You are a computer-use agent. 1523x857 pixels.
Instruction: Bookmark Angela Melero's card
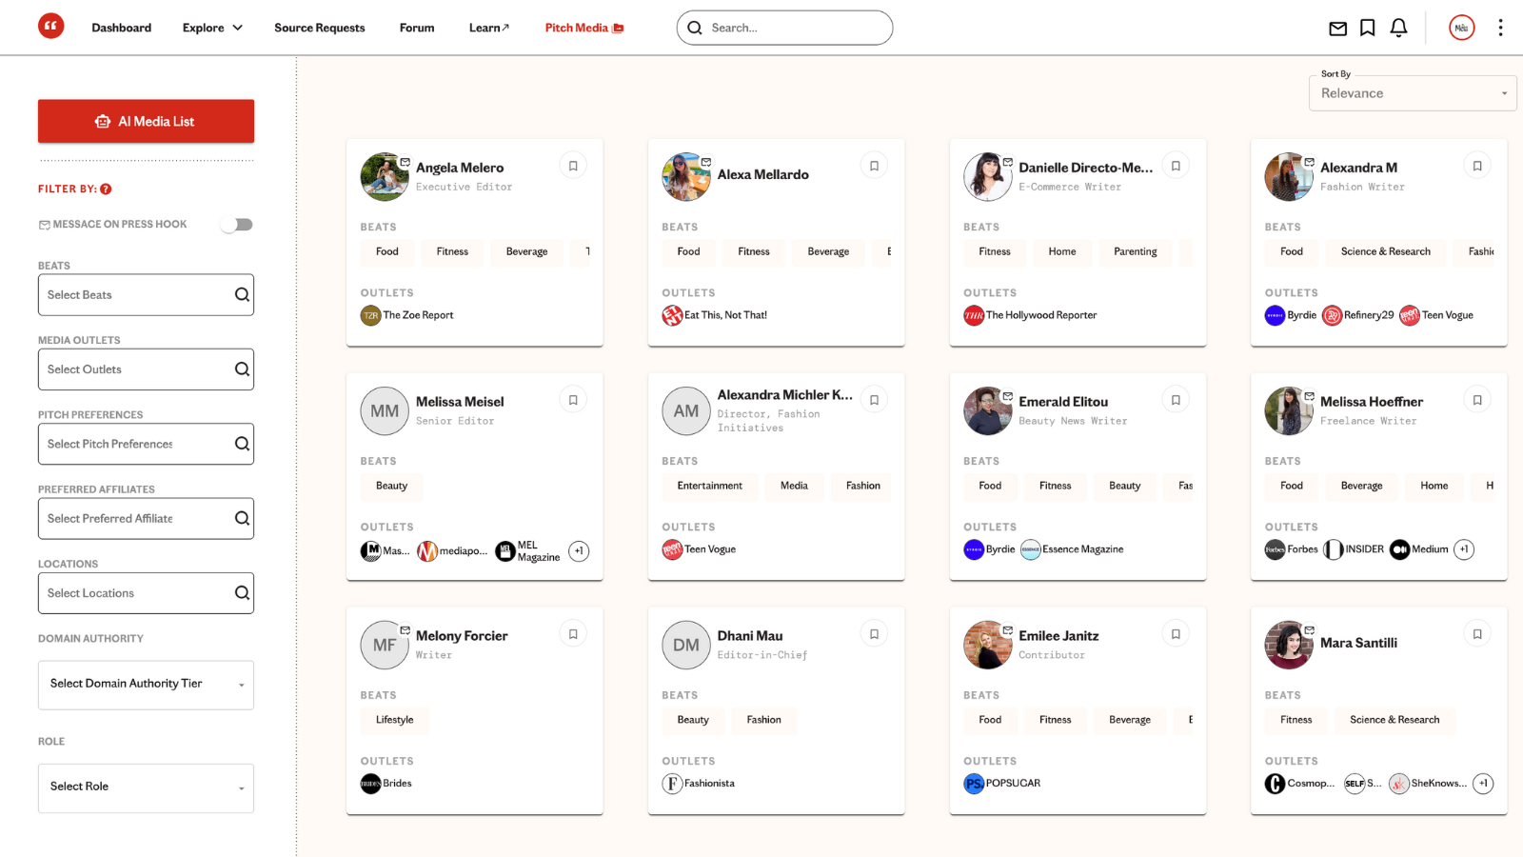click(x=573, y=166)
